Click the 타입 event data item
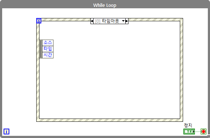Screen dimensions: 210x138 48,49
